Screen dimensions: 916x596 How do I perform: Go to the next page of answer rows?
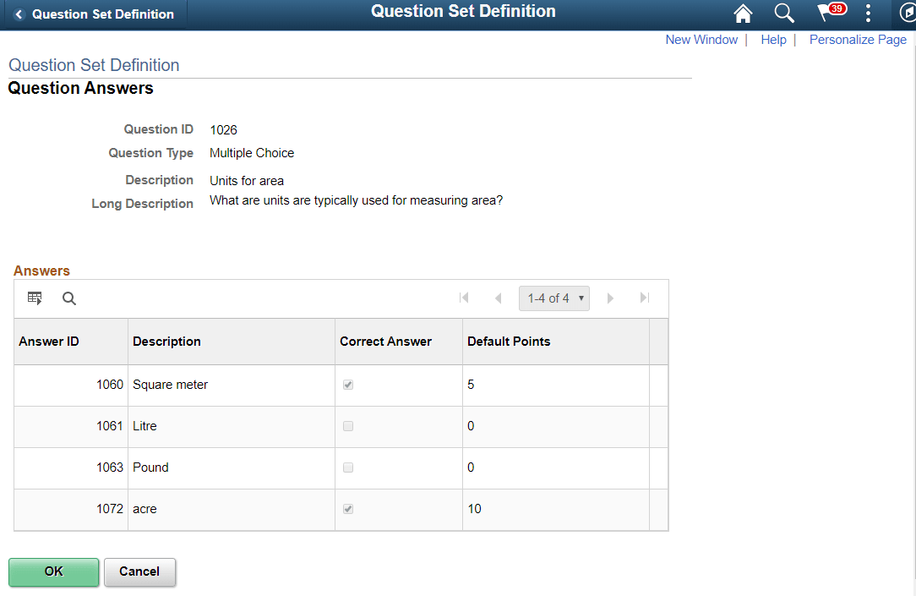click(610, 298)
